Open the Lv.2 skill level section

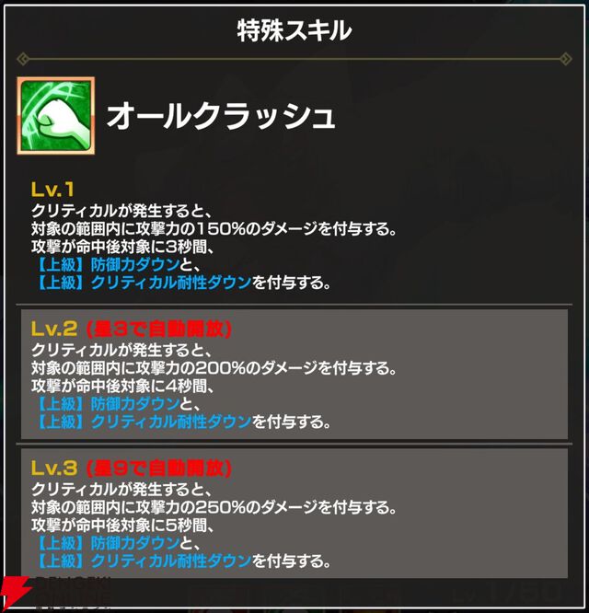point(294,374)
